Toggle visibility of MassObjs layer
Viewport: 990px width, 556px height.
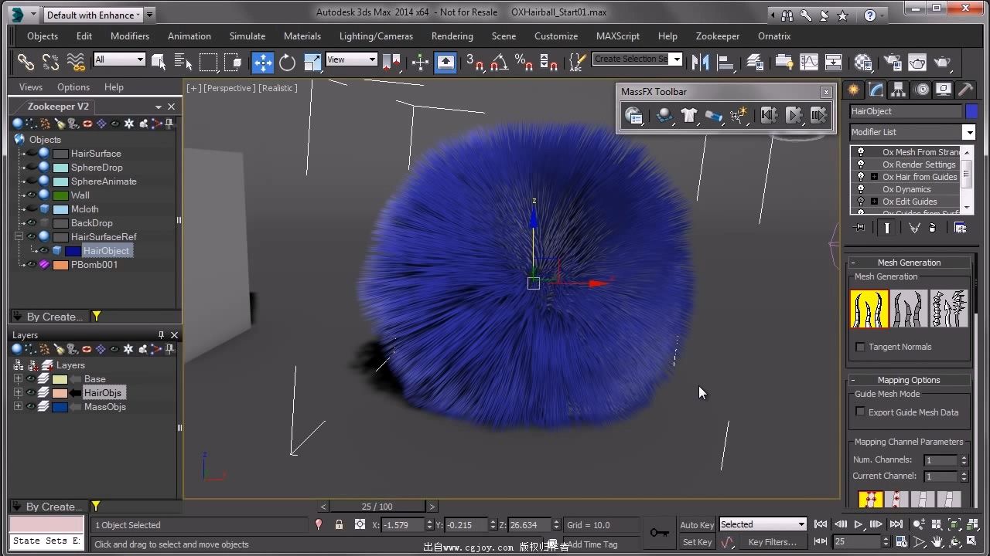pyautogui.click(x=30, y=407)
